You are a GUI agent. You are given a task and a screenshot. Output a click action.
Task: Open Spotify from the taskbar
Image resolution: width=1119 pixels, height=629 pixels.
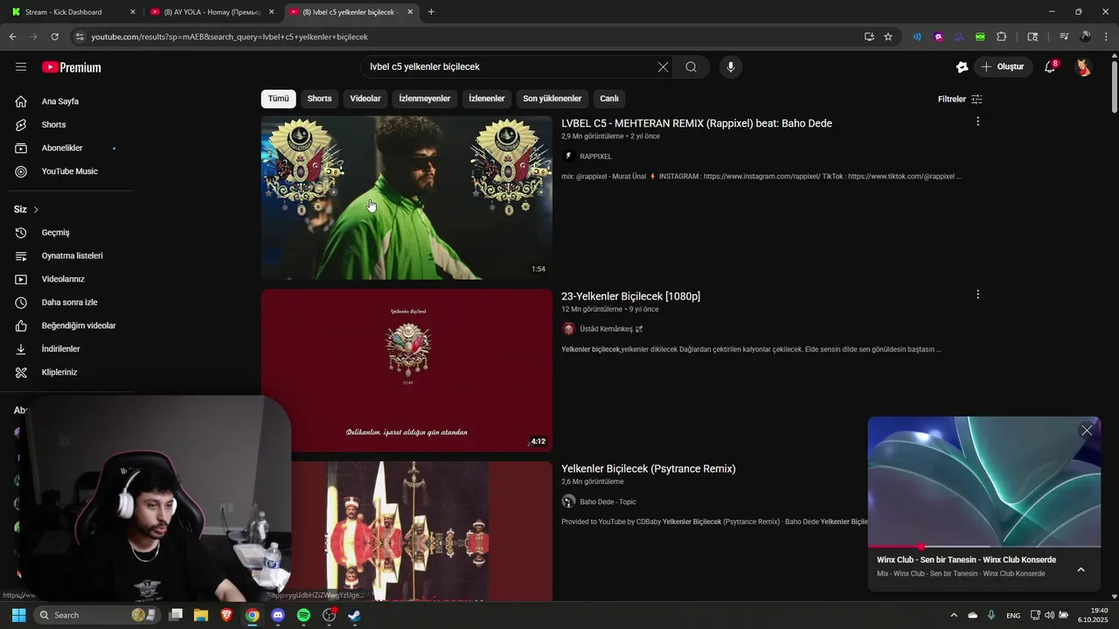[303, 615]
